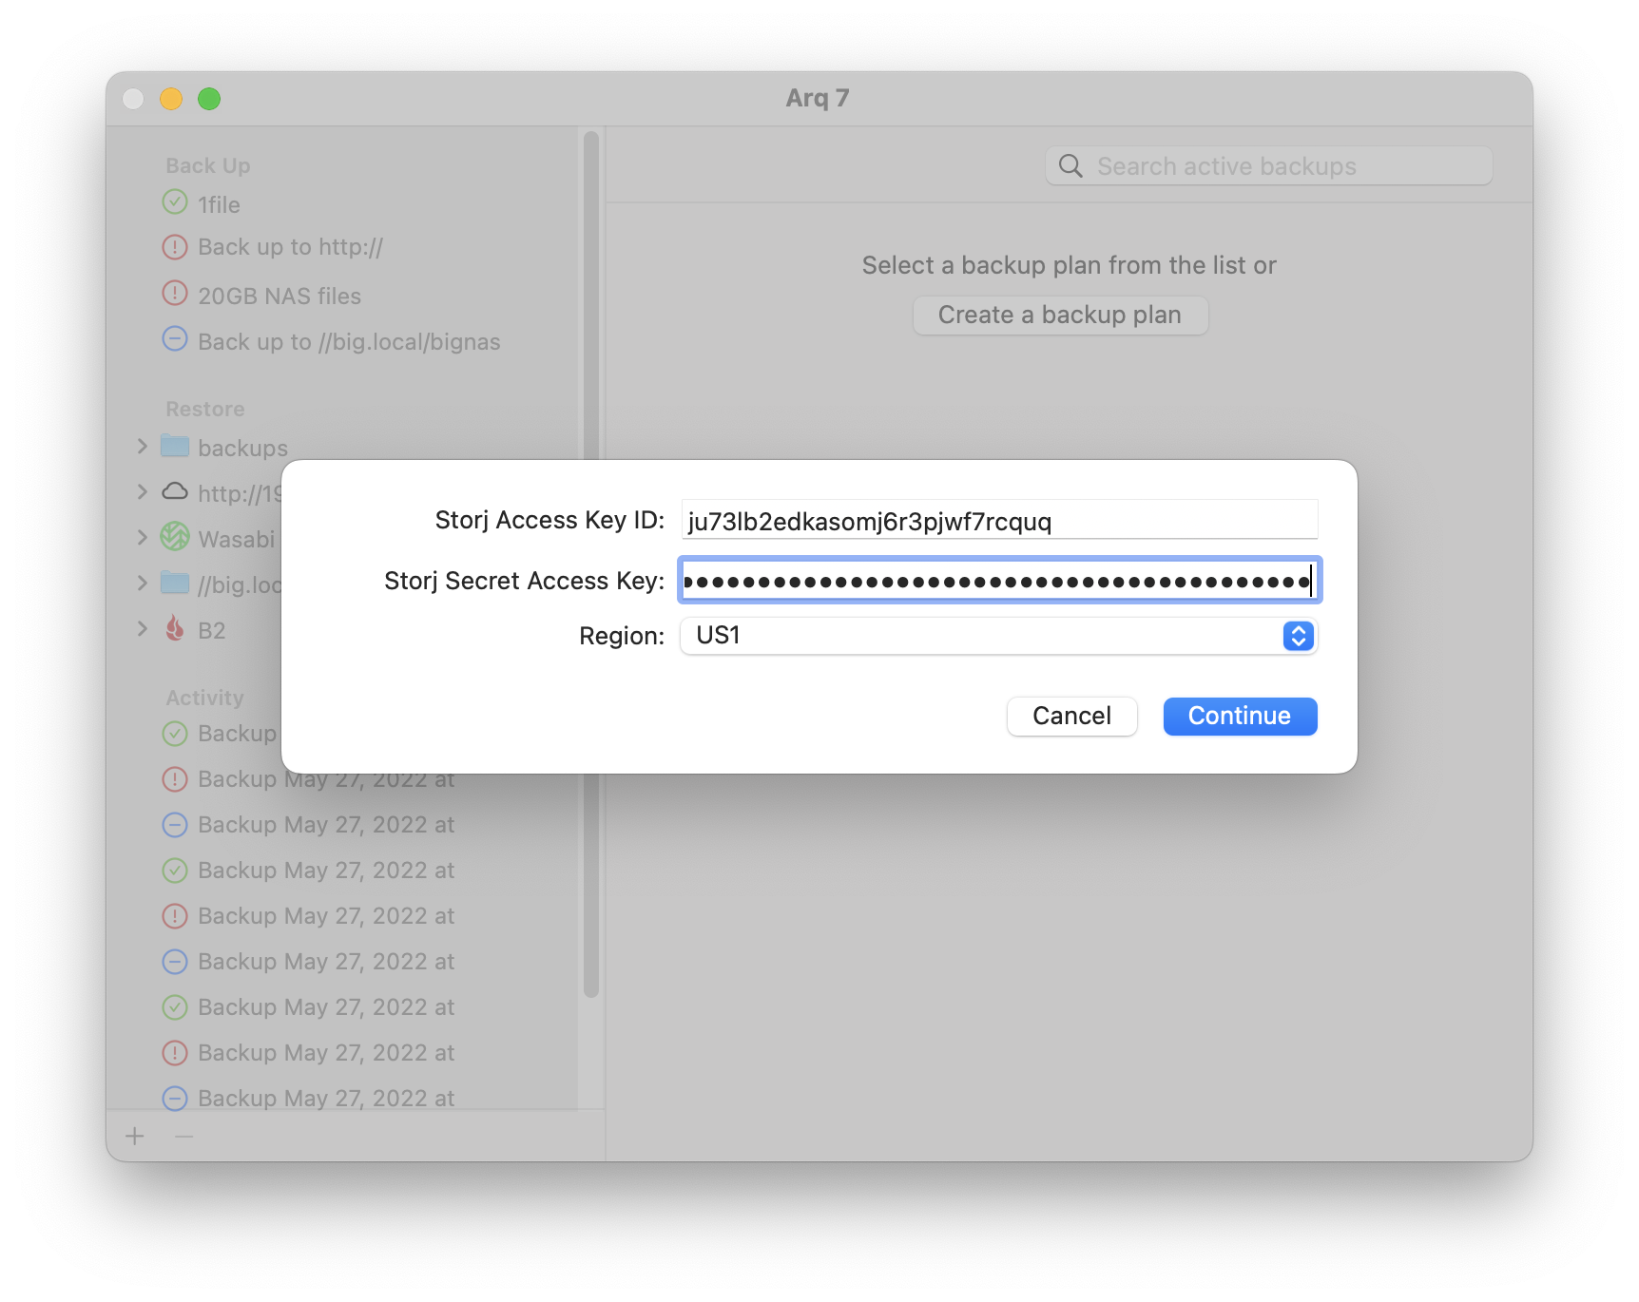Click the green check icon on the first Activity entry

(x=175, y=734)
